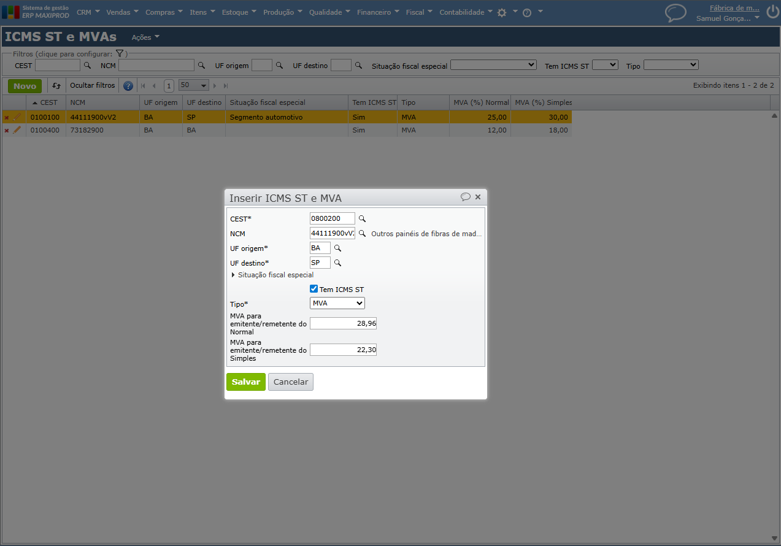Click UF destino lookup icon in dialog
The image size is (781, 546).
tap(337, 263)
